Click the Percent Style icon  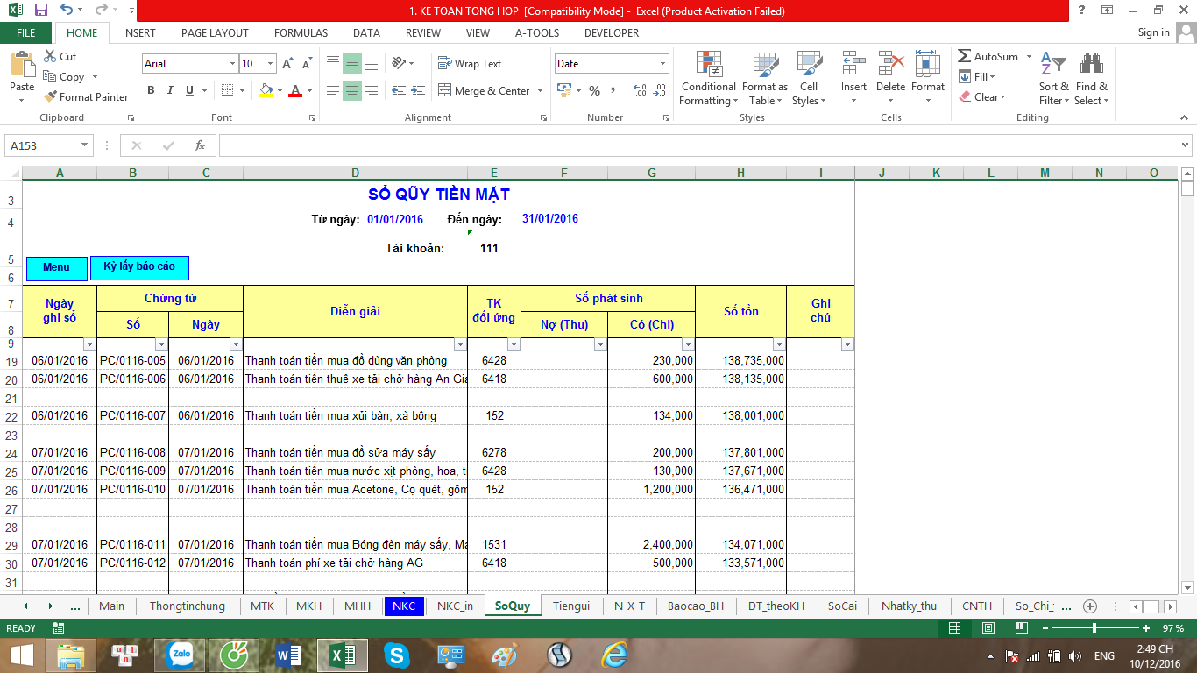(594, 90)
